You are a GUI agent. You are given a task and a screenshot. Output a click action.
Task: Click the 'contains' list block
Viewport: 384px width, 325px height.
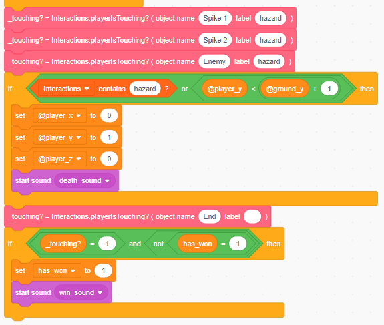point(112,89)
